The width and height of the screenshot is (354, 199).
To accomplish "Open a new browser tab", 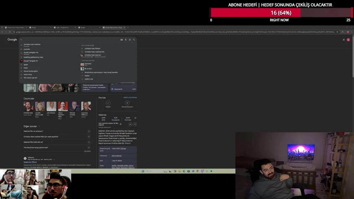I will click(128, 27).
